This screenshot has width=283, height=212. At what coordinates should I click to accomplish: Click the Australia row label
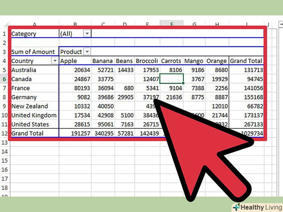tap(24, 70)
